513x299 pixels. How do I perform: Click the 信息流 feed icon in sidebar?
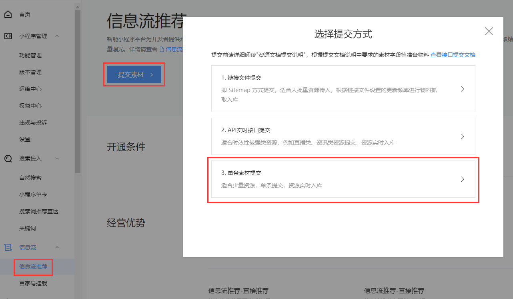pos(8,247)
